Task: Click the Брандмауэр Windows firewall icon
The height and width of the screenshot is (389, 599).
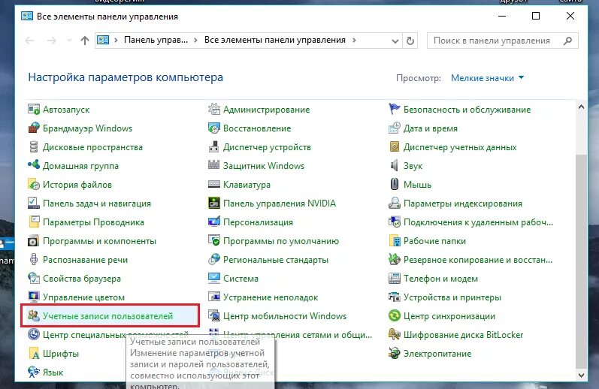Action: pyautogui.click(x=34, y=128)
